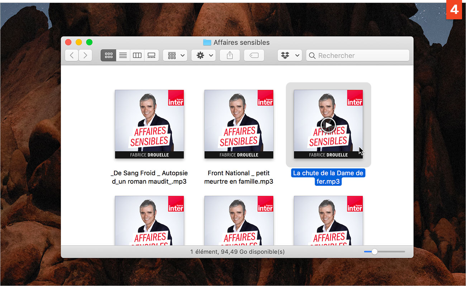This screenshot has width=466, height=286.
Task: Adjust the icon size slider handle
Action: click(375, 252)
